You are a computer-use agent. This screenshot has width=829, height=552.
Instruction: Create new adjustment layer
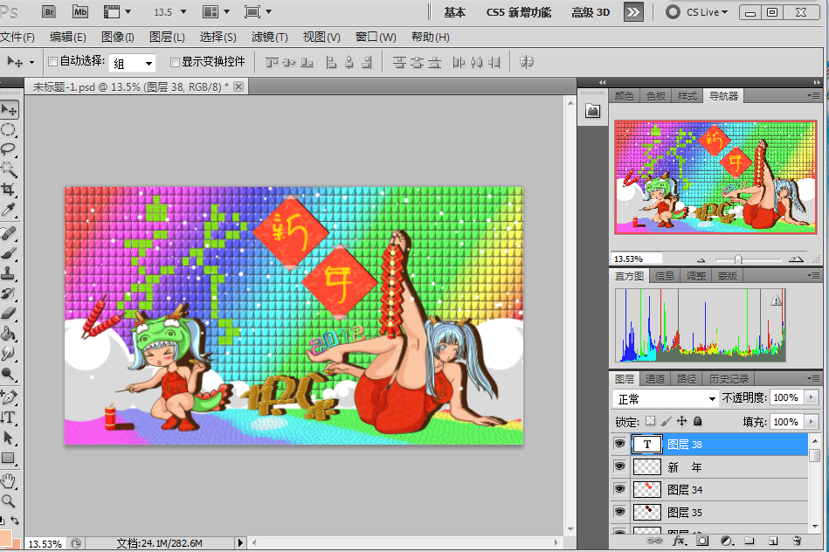coord(727,541)
